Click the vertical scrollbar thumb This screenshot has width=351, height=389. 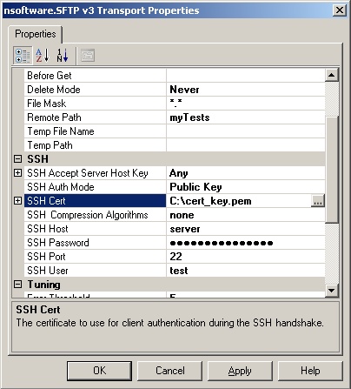(x=331, y=170)
